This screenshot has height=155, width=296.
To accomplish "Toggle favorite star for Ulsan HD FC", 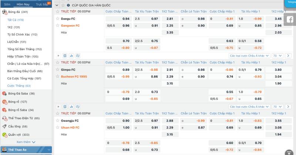I will tap(58, 127).
